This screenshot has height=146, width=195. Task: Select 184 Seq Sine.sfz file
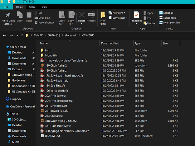(x=55, y=86)
